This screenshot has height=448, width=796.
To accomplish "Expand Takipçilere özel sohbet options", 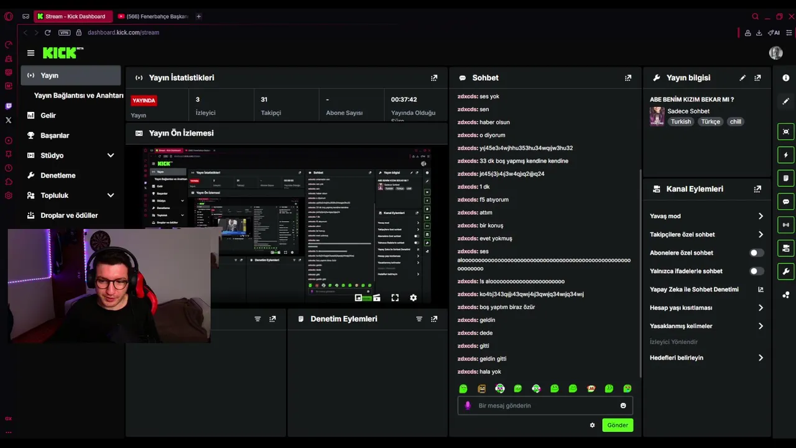I will pyautogui.click(x=761, y=235).
